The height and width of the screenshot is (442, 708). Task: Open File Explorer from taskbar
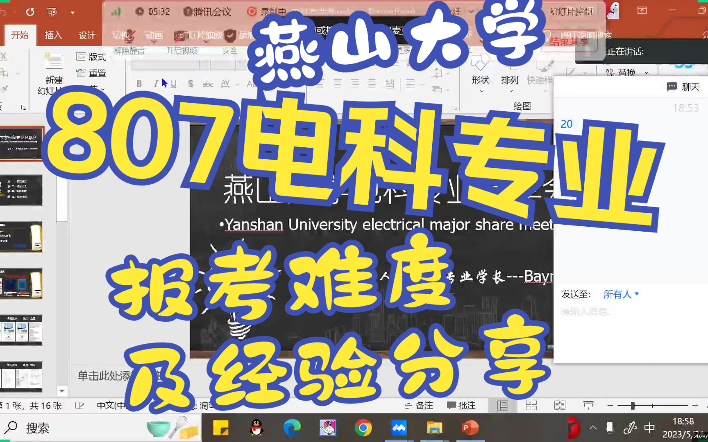coord(434,428)
